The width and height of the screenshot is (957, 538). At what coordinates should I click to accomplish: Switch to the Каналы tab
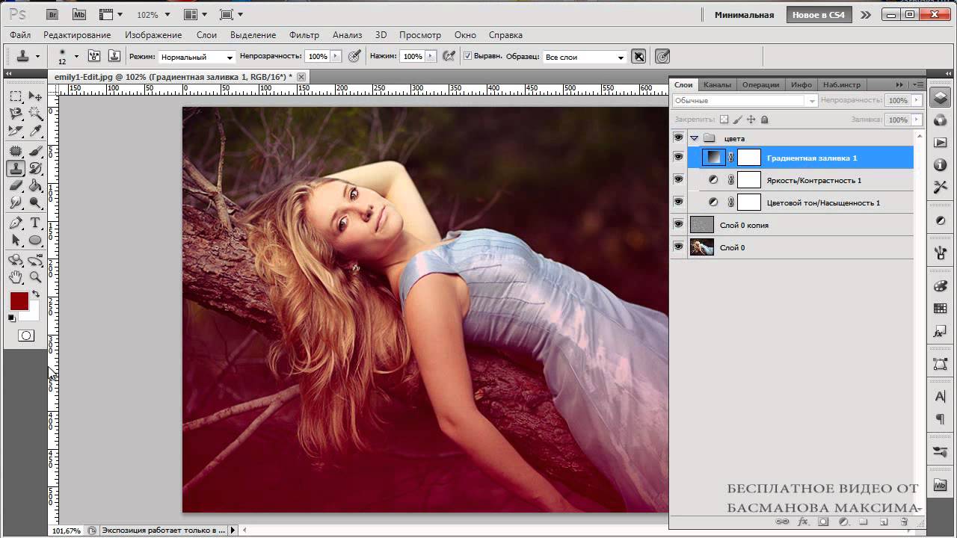(x=717, y=84)
